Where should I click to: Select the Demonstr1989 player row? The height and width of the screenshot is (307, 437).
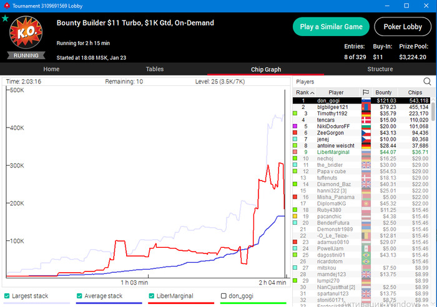pos(361,229)
